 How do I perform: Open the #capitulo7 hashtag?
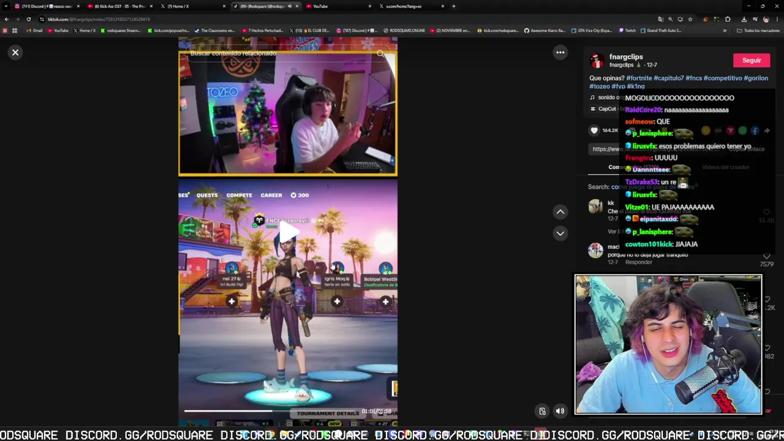pos(668,78)
